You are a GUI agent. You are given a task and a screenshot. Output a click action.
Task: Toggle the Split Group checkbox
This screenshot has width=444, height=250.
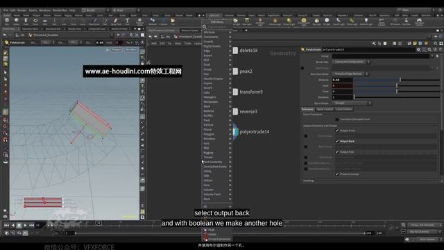click(x=302, y=68)
